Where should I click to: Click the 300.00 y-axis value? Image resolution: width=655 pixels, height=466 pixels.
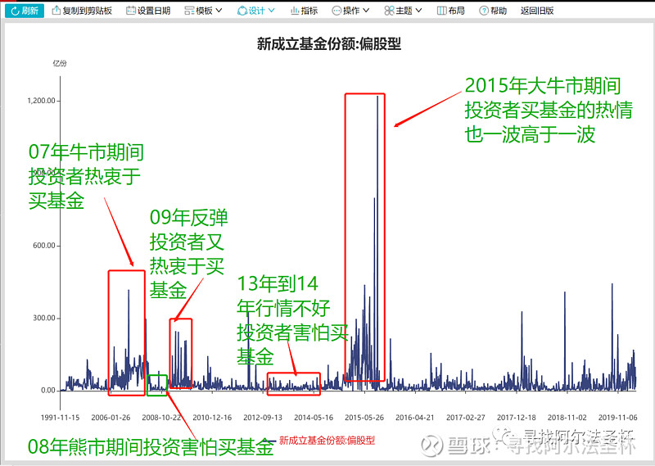click(x=44, y=318)
